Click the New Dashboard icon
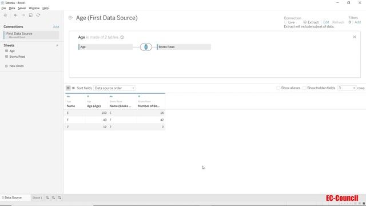 tap(53, 197)
